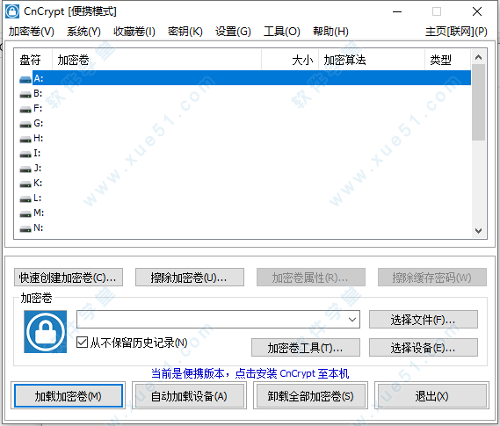Select the H: drive icon

(25, 139)
